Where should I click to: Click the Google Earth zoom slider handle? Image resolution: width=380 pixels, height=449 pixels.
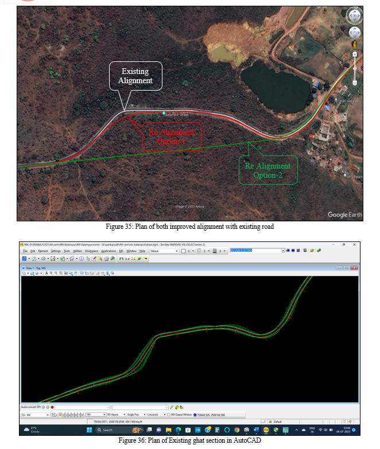point(355,69)
